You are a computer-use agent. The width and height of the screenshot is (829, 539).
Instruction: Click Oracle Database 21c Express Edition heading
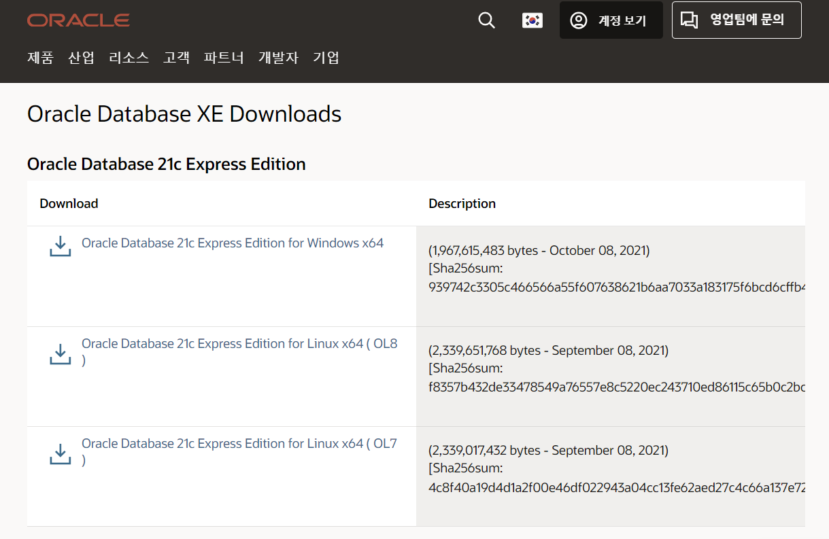click(167, 164)
